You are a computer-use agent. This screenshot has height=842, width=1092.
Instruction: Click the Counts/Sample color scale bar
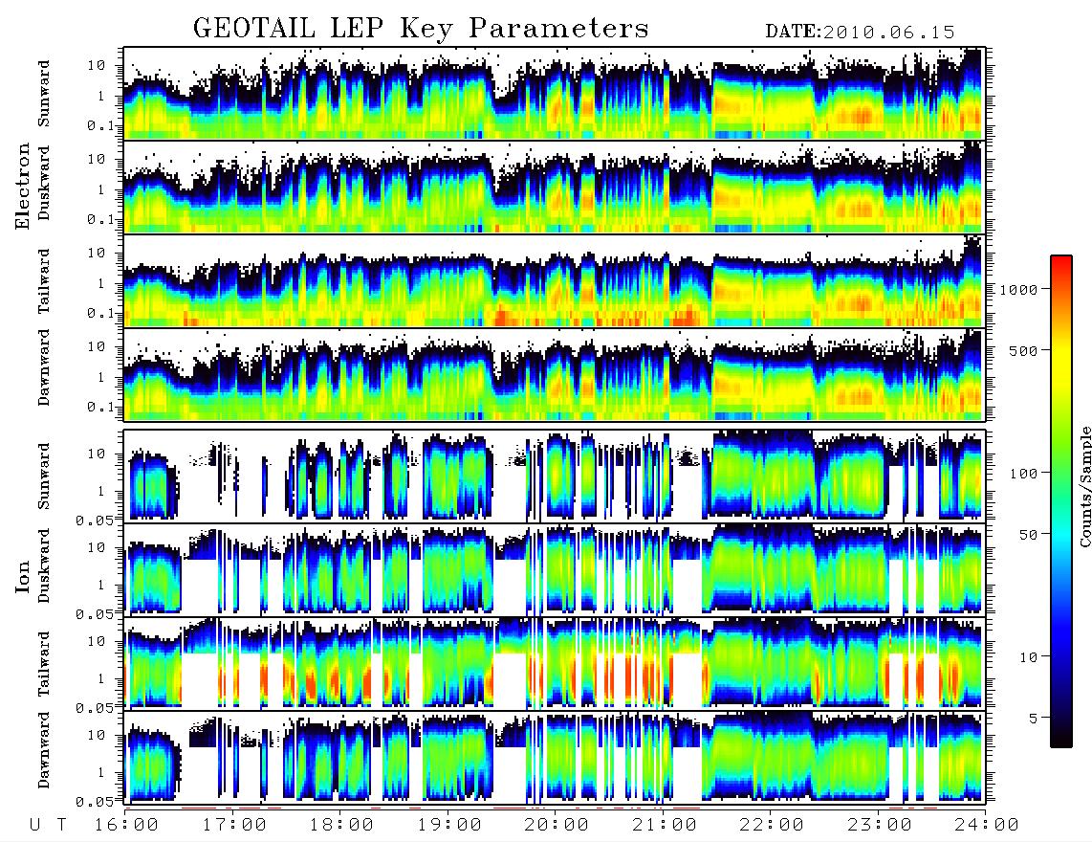1061,502
